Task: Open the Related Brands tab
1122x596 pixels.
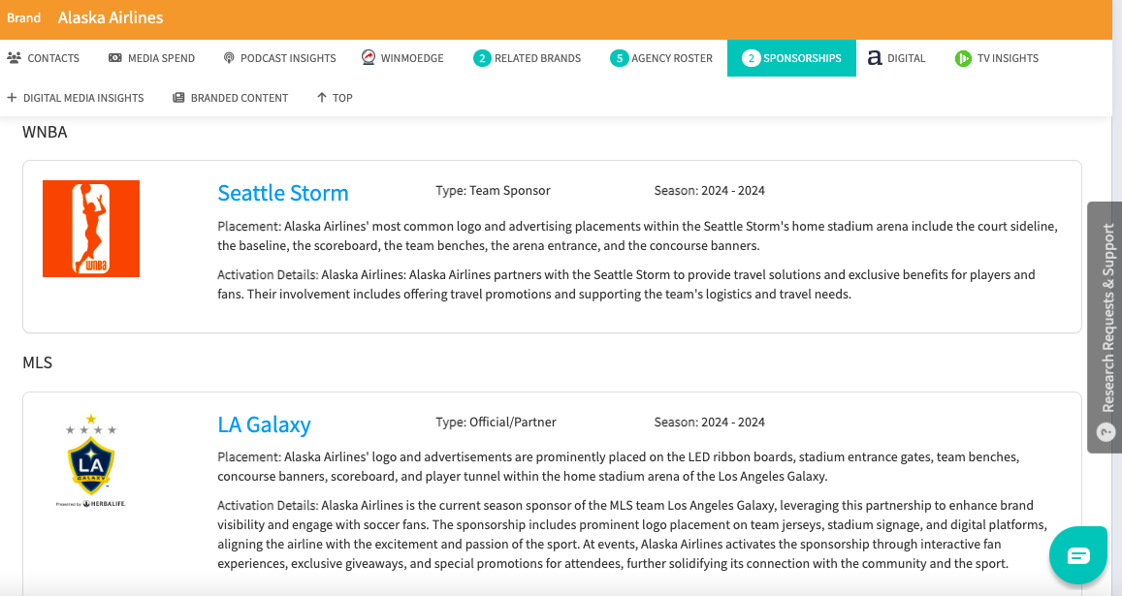Action: coord(528,58)
